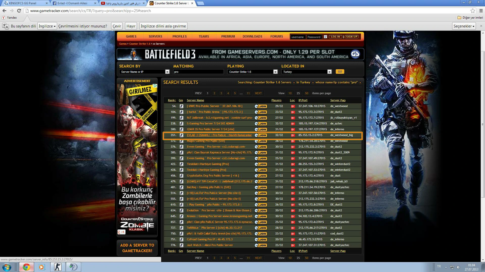
Task: Click ADD A SERVER TO GAMETRACKER banner
Action: click(137, 248)
